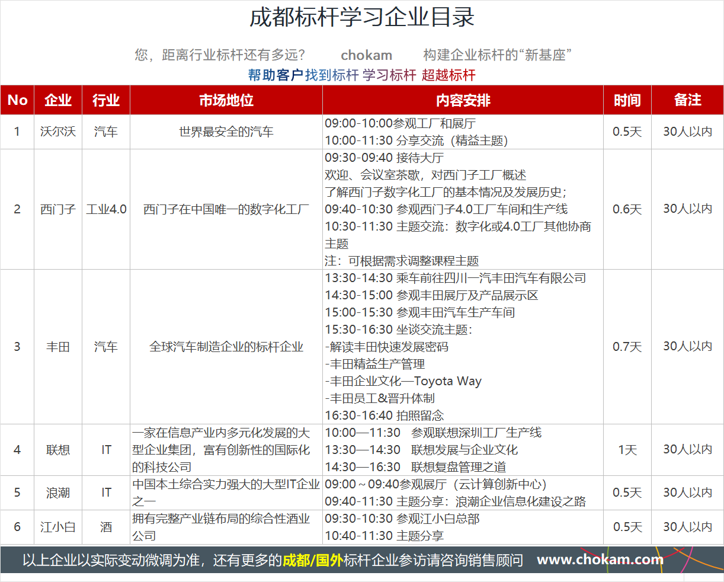Click the 30人以内 cell in 沃尔沃 row

click(688, 132)
